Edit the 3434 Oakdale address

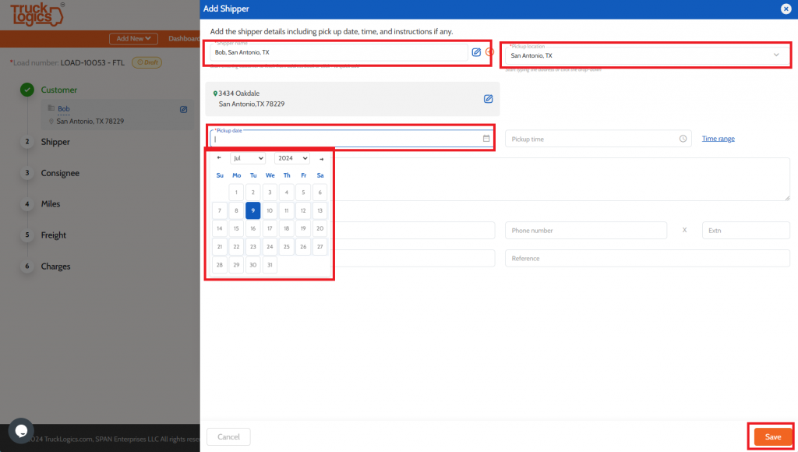[488, 99]
